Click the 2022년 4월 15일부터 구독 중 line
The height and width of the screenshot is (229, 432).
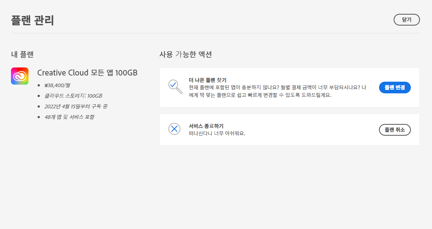[76, 106]
